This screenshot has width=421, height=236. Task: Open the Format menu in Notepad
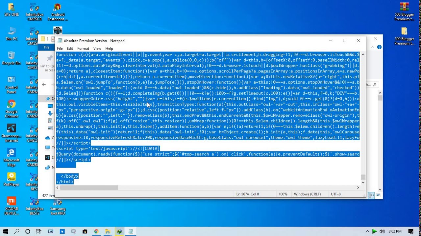pyautogui.click(x=83, y=49)
